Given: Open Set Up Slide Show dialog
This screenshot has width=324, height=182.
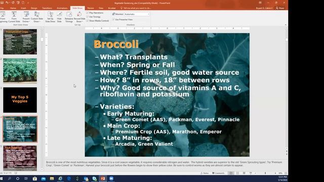Looking at the screenshot, I should [50, 17].
